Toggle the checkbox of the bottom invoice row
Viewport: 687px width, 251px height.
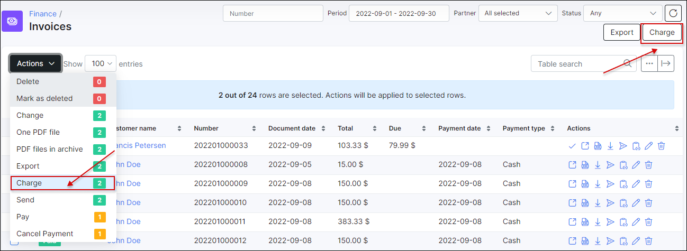click(x=15, y=241)
